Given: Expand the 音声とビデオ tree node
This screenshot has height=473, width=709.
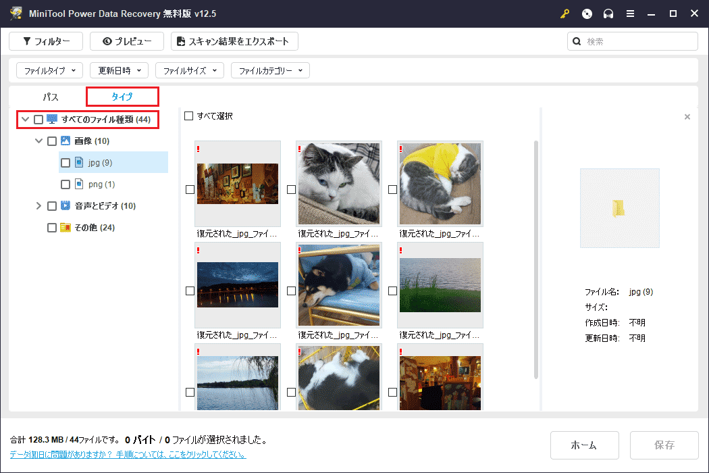Looking at the screenshot, I should [38, 205].
